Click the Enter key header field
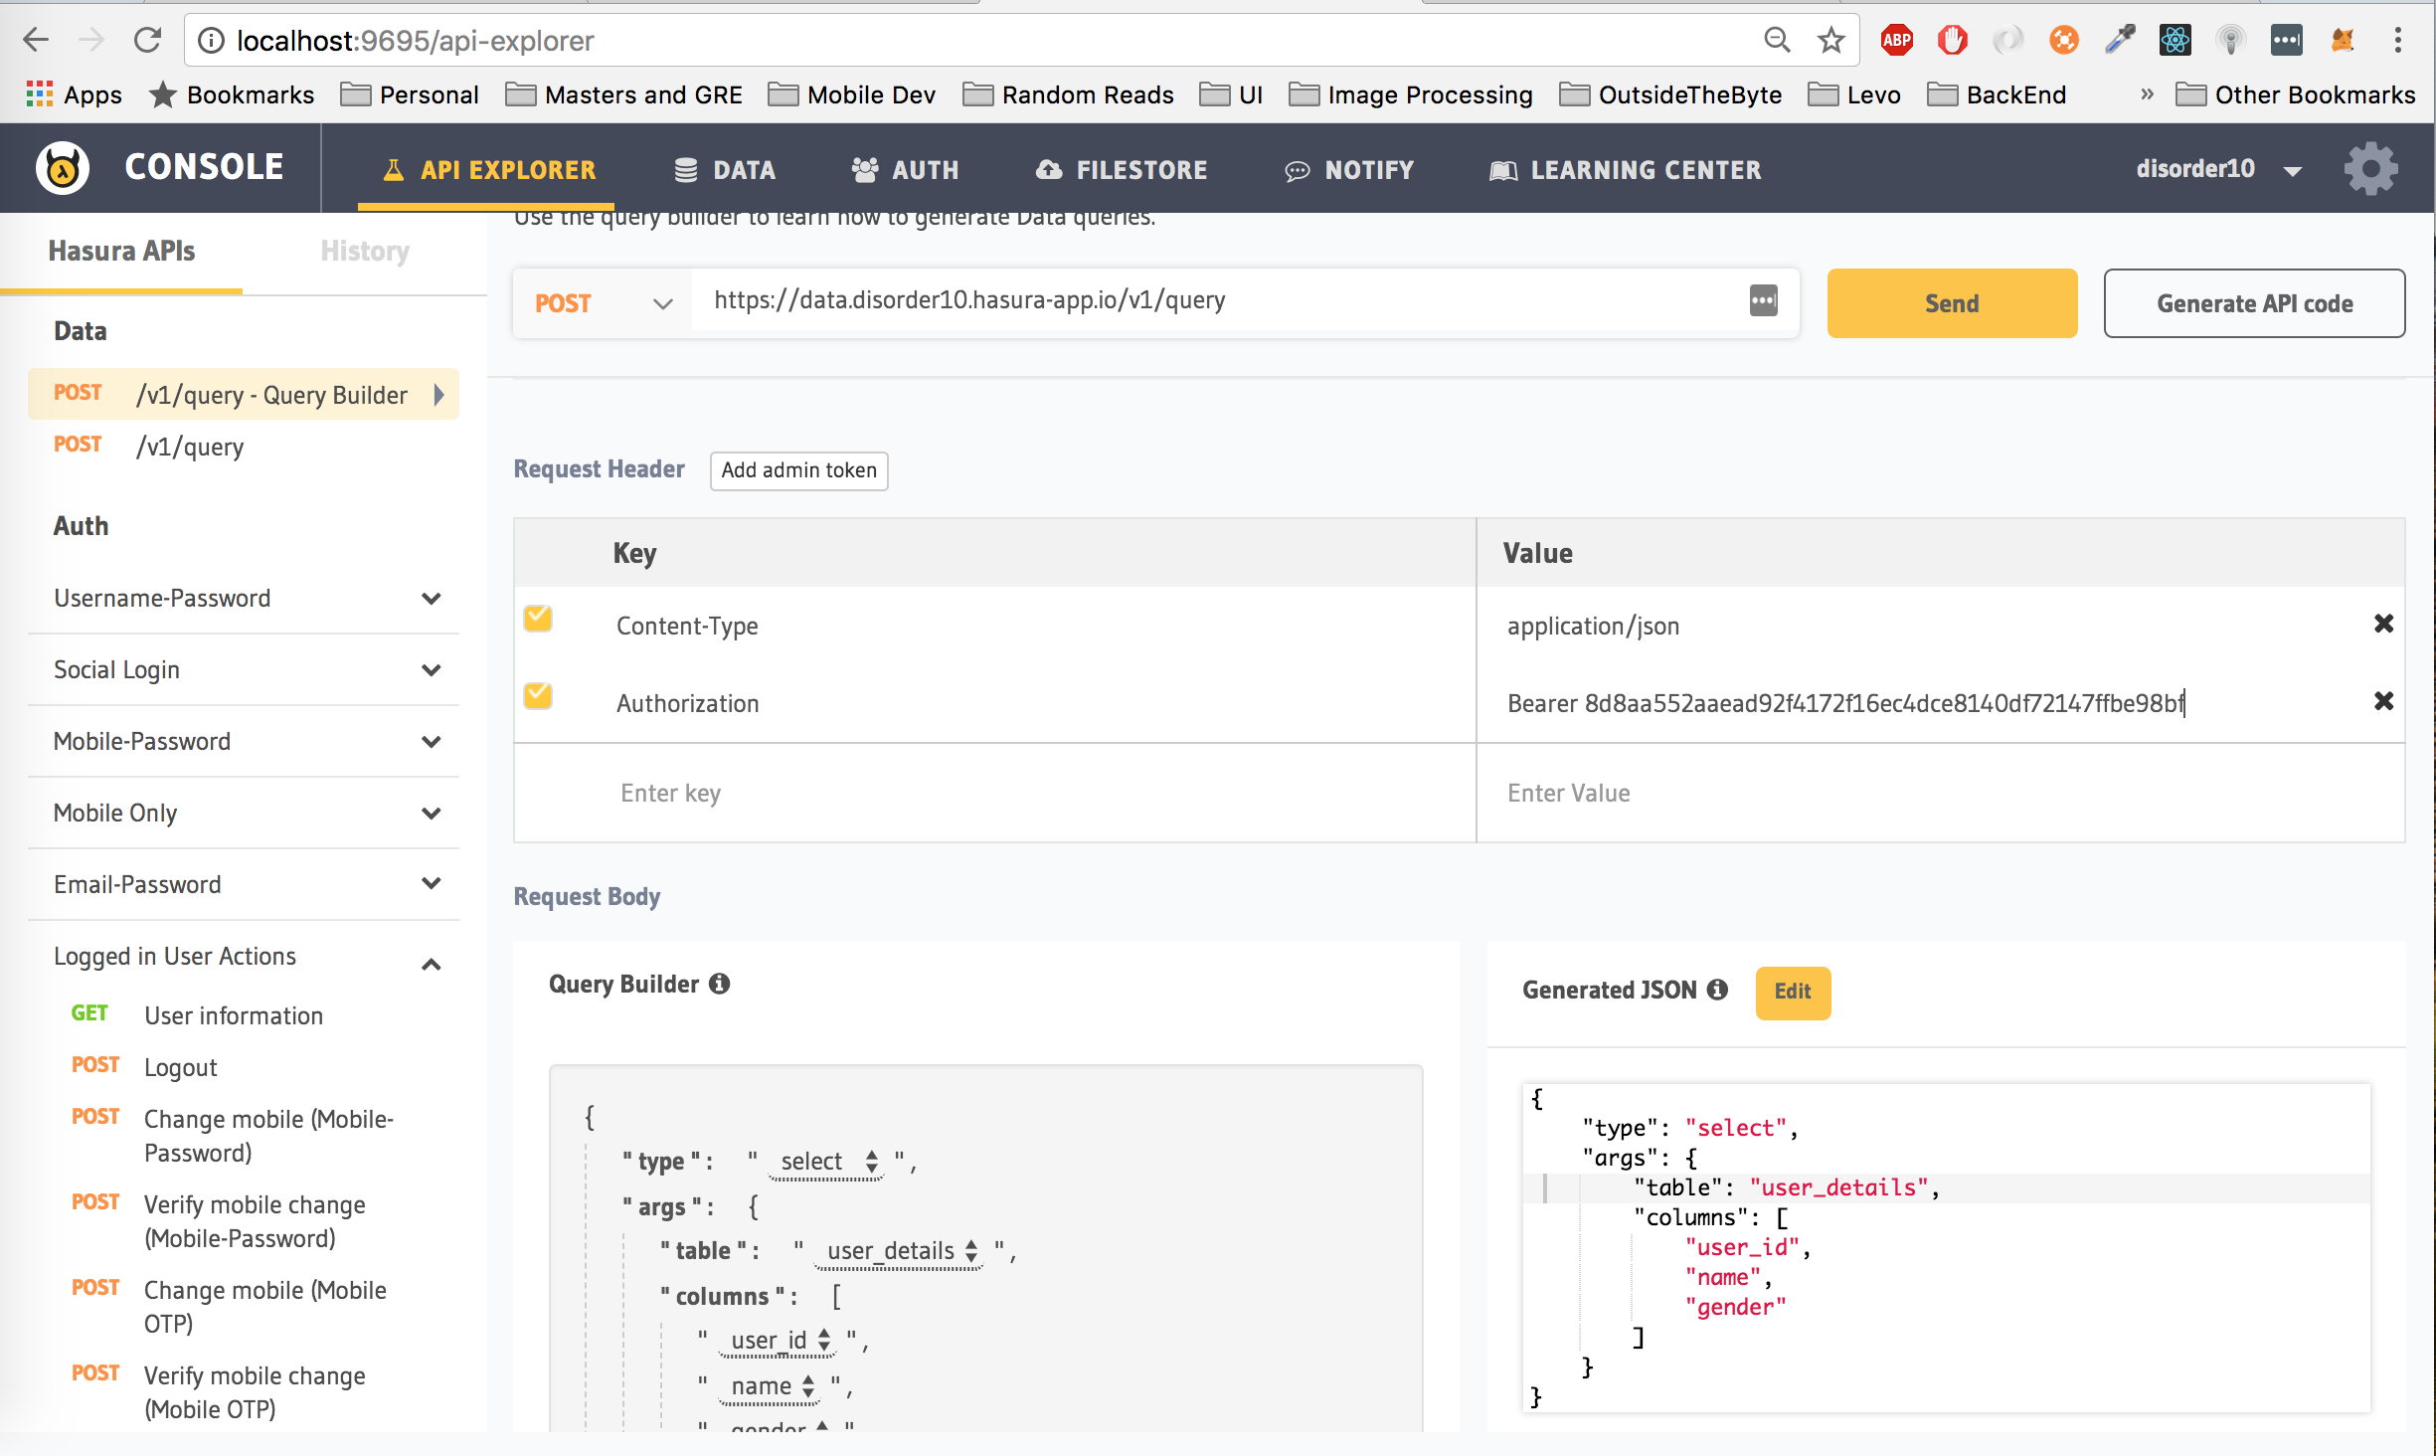This screenshot has height=1456, width=2436. [994, 793]
